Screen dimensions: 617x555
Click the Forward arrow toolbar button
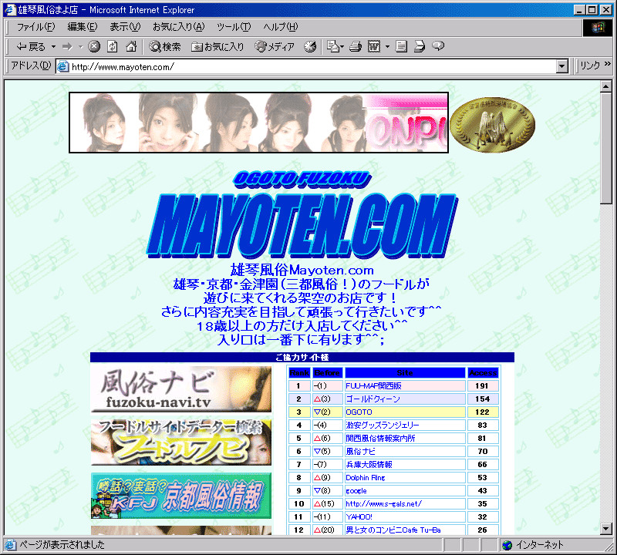pyautogui.click(x=68, y=47)
